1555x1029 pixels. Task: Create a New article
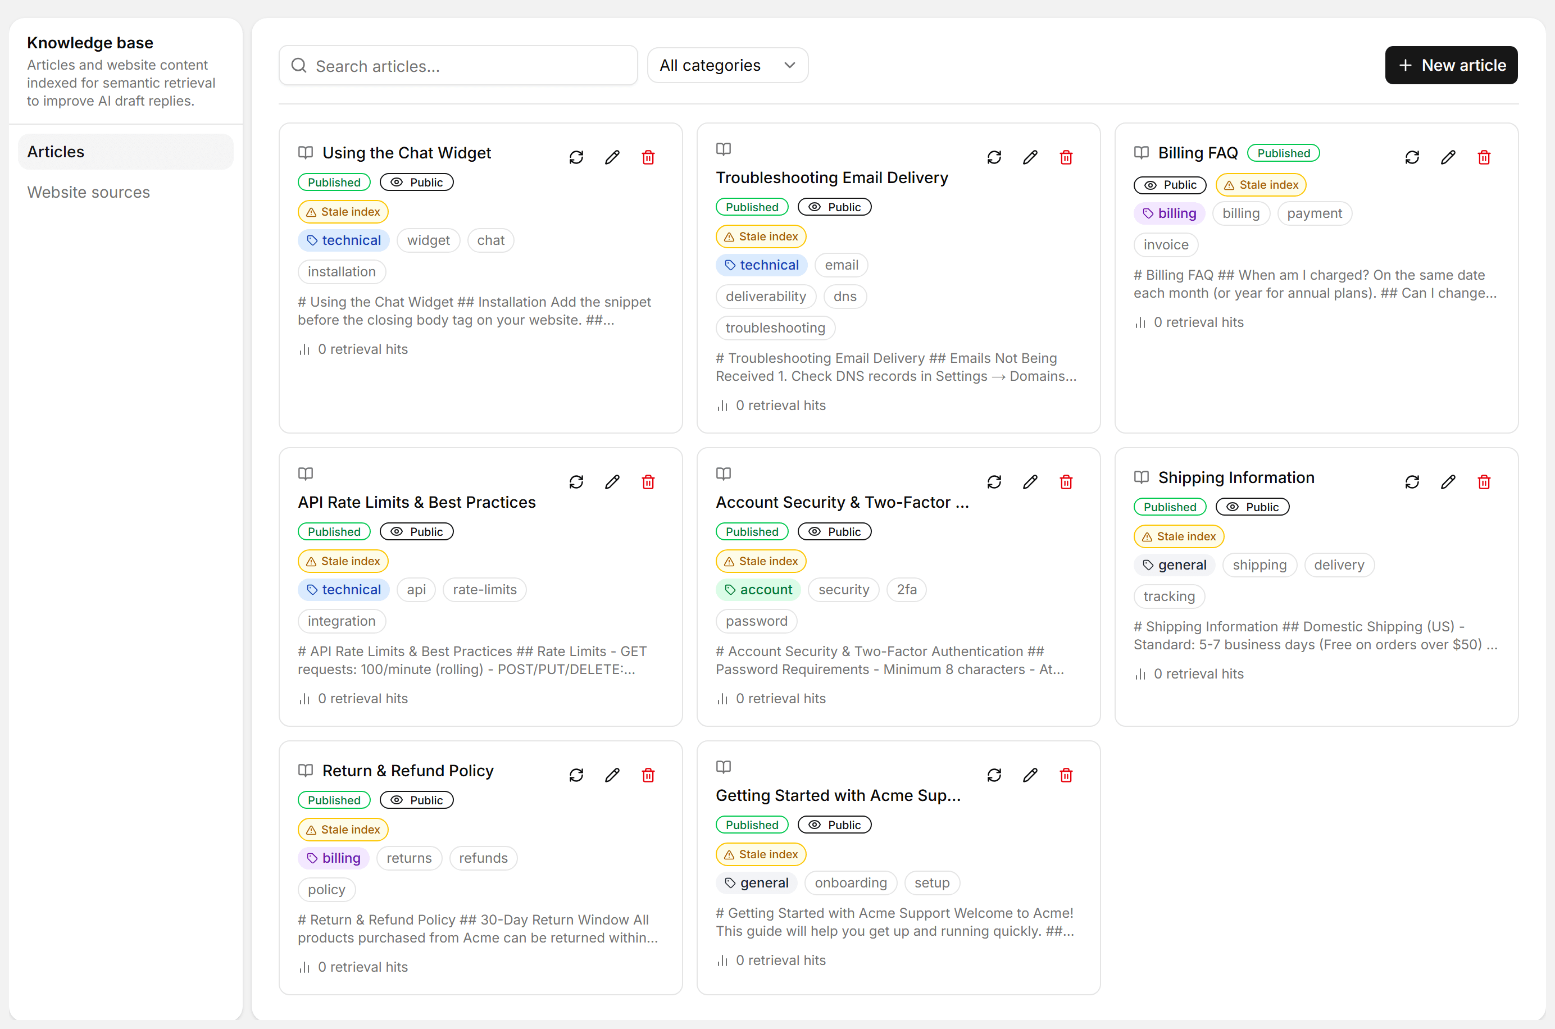tap(1451, 66)
